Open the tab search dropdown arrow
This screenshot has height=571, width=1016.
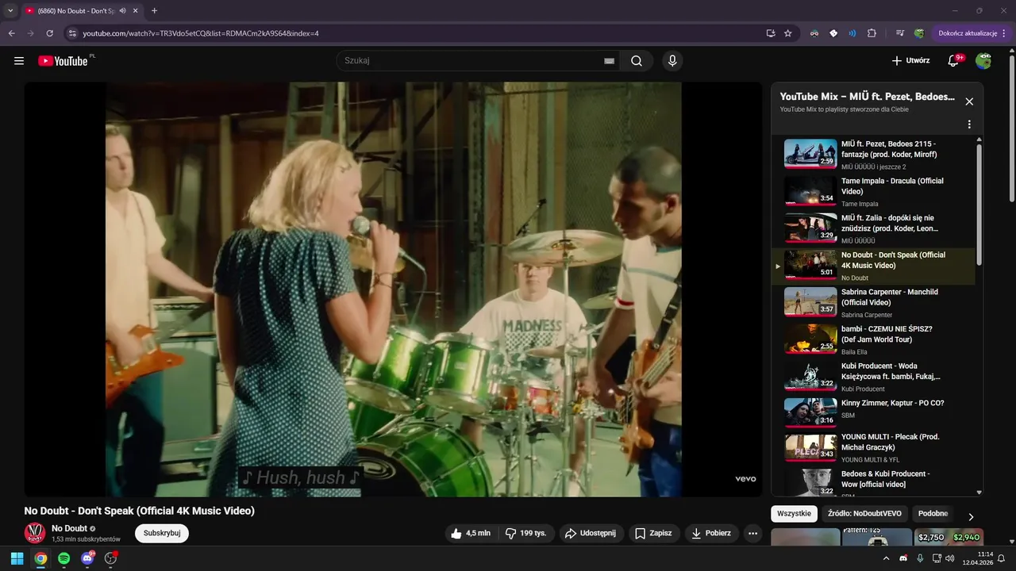coord(10,10)
